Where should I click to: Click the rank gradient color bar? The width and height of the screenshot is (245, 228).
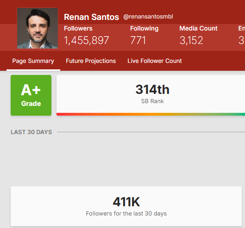[151, 114]
